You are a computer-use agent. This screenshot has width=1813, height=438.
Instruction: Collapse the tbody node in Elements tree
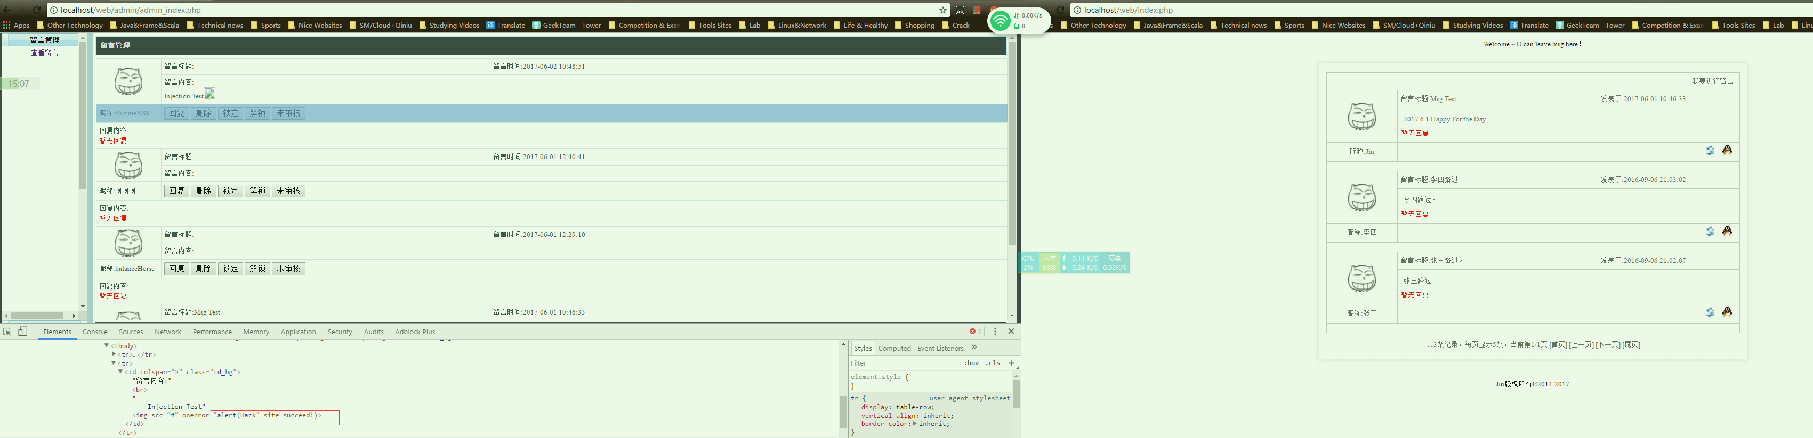(107, 346)
